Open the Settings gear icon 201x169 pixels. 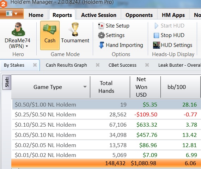pyautogui.click(x=102, y=35)
